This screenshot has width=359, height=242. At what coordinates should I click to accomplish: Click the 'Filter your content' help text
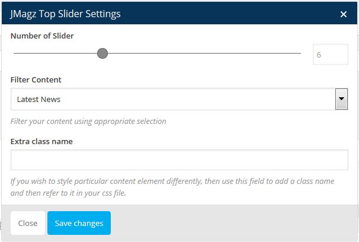point(88,121)
